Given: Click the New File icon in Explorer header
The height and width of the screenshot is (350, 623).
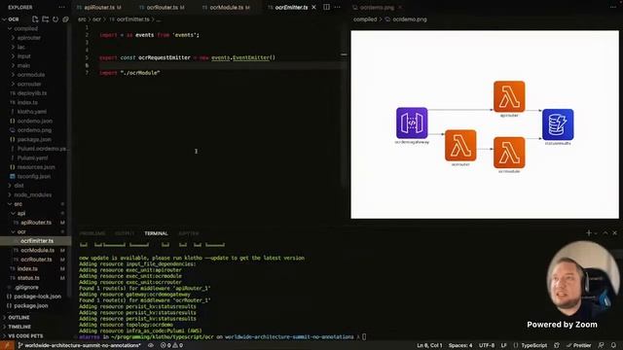Looking at the screenshot, I should 35,19.
